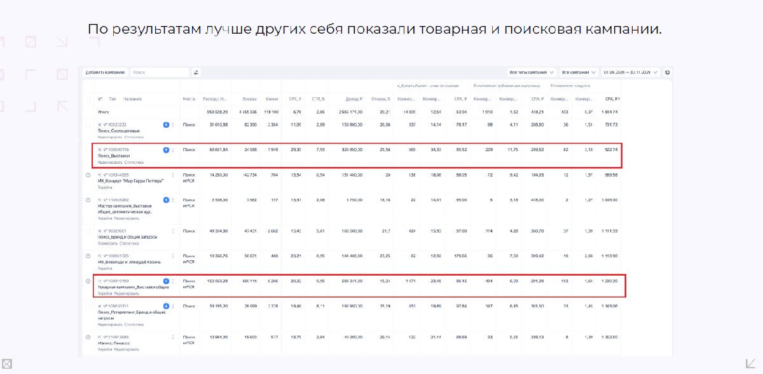
Task: Click 'Статистика' under Поиск_Ретаргетинг campaign
Action: (134, 324)
